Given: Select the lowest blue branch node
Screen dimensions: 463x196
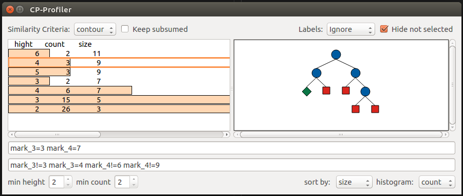Looking at the screenshot, I should point(365,92).
